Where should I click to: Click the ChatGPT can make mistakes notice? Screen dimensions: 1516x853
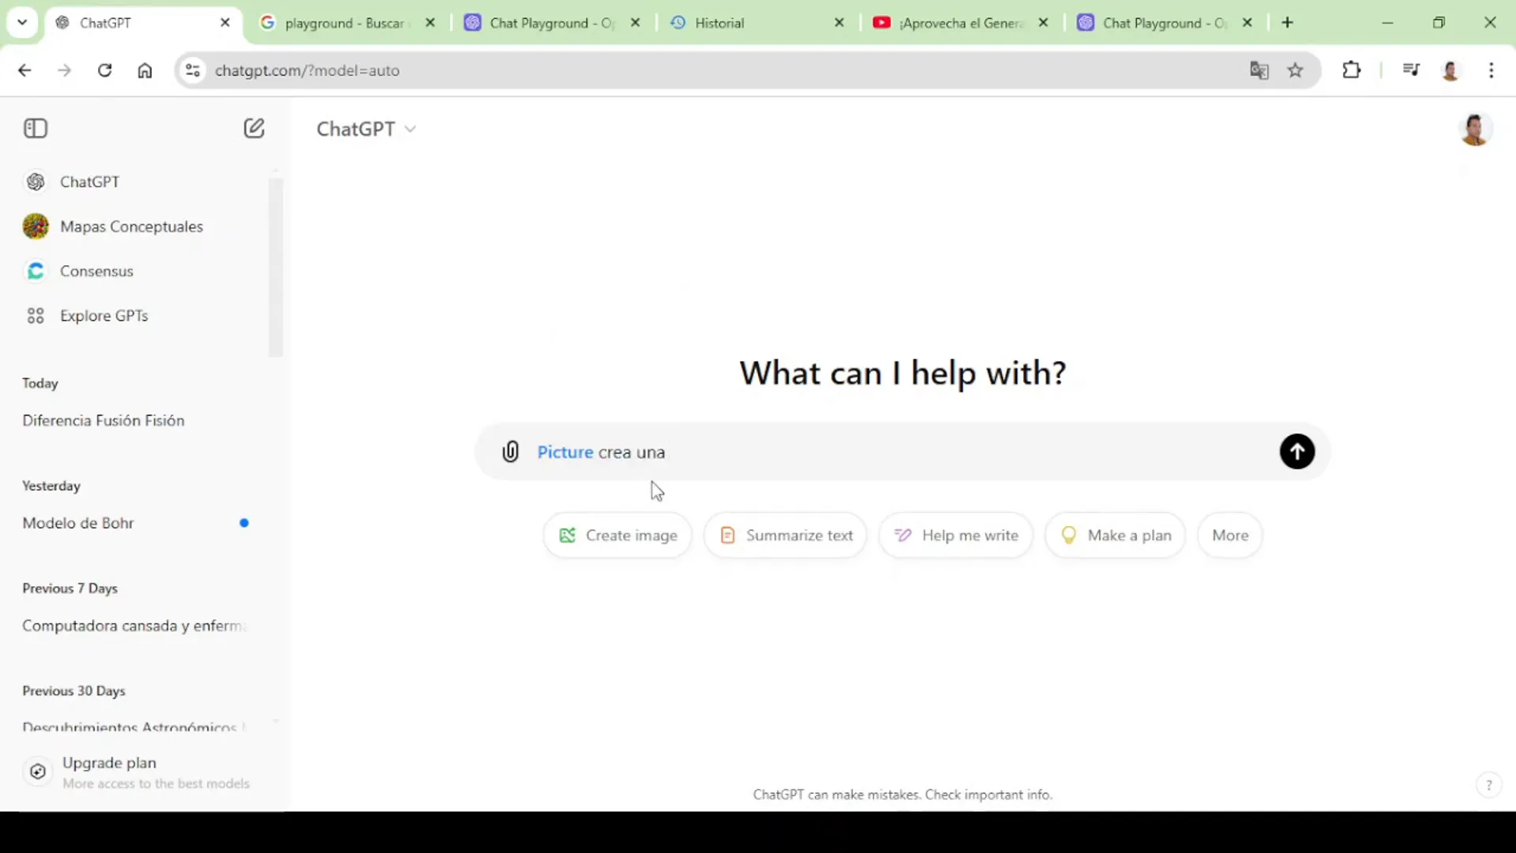(x=902, y=795)
